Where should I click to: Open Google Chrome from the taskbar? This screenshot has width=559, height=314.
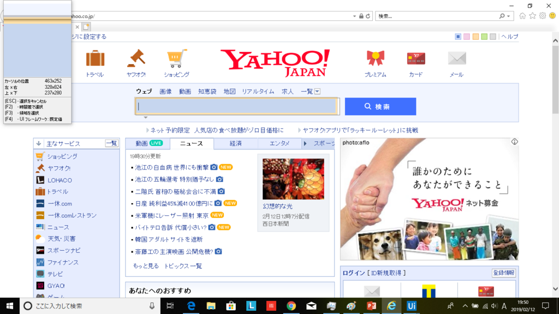292,306
